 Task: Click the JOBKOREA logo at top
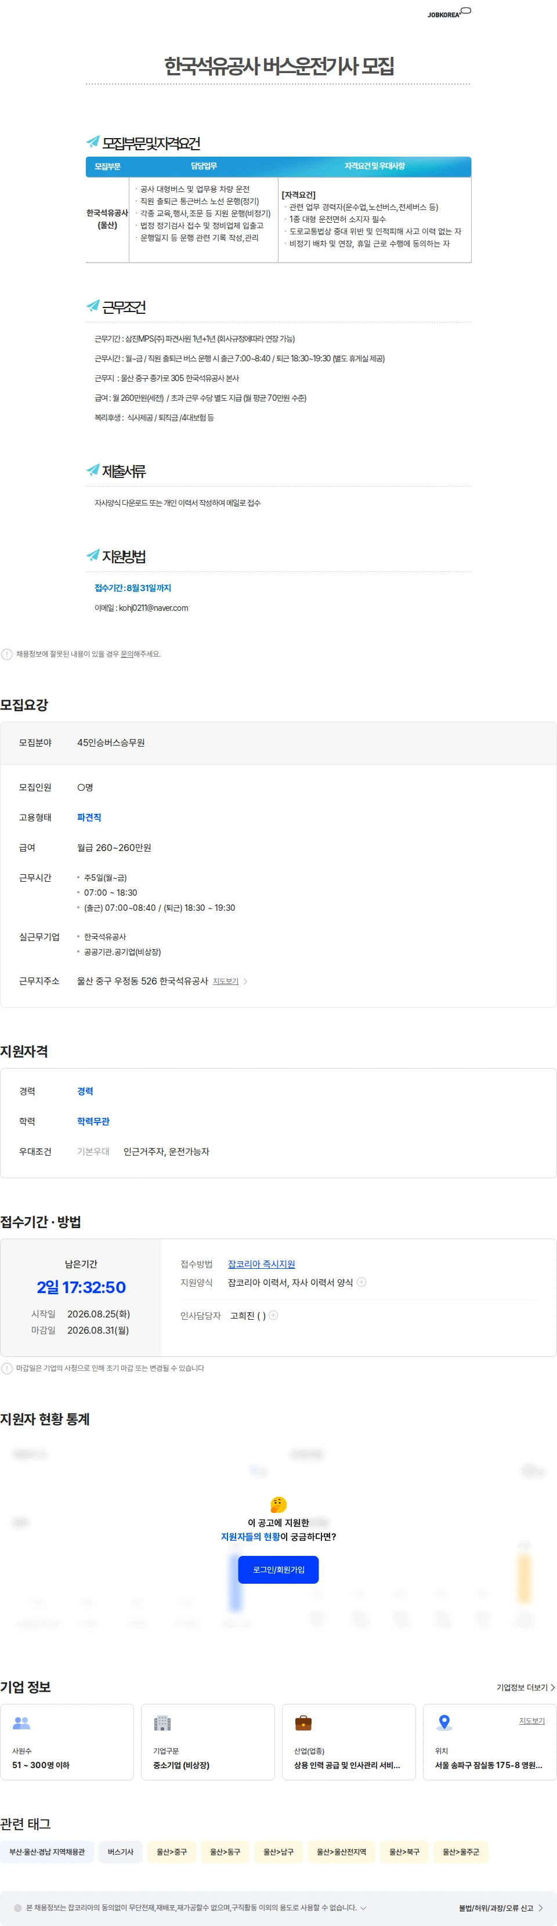(x=449, y=13)
